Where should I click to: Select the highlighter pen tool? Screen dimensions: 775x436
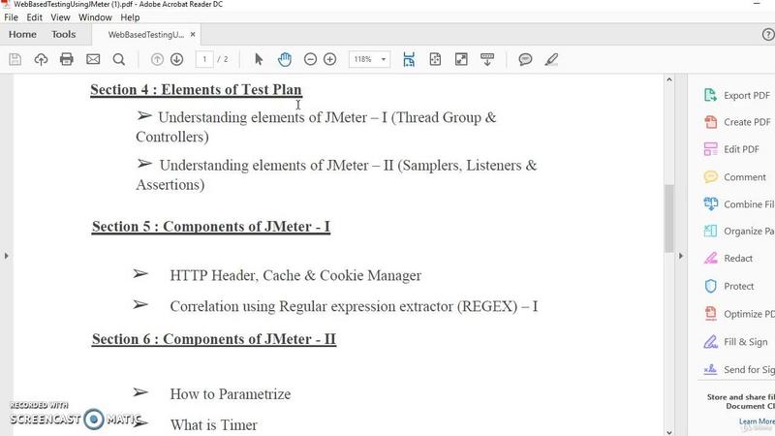pos(551,59)
